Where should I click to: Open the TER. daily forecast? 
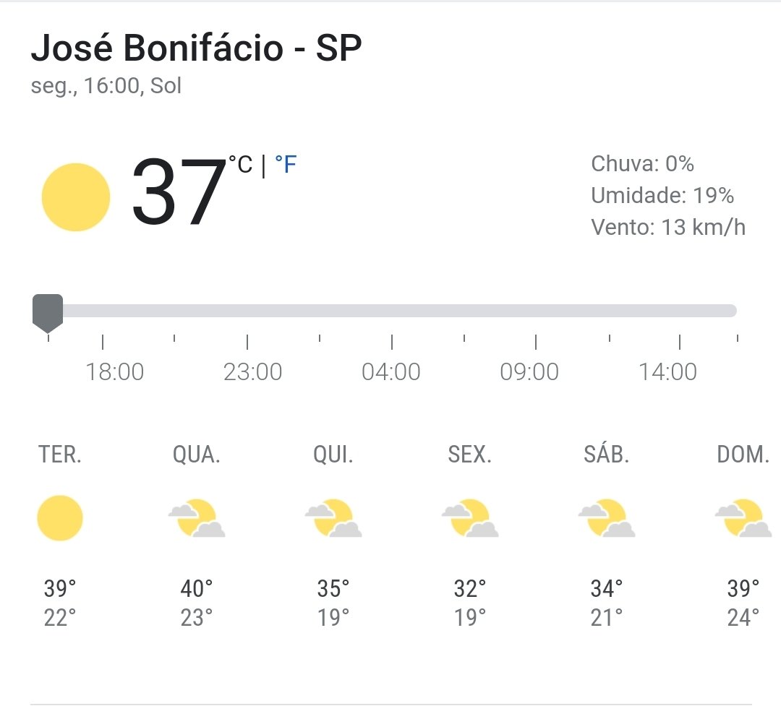coord(60,455)
